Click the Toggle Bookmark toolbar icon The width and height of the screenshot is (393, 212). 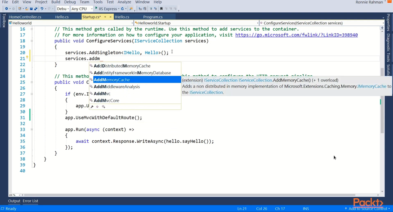(161, 8)
